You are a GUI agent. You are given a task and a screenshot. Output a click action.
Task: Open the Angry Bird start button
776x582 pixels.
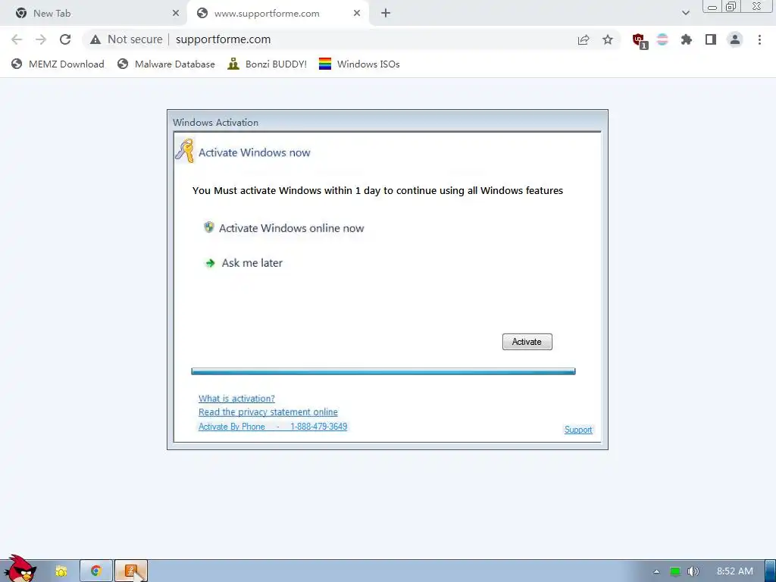click(20, 568)
